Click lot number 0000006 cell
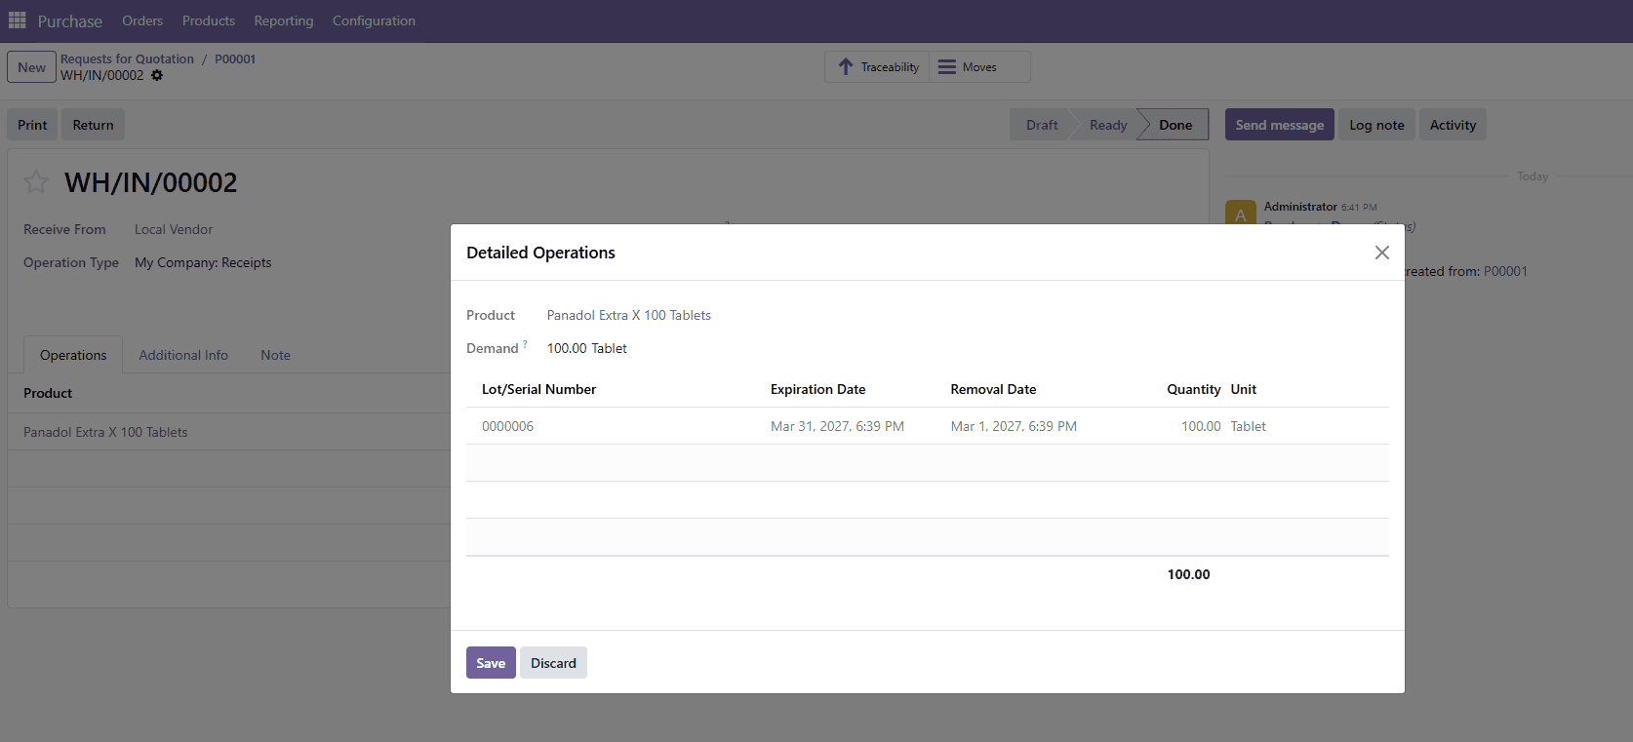 [507, 426]
